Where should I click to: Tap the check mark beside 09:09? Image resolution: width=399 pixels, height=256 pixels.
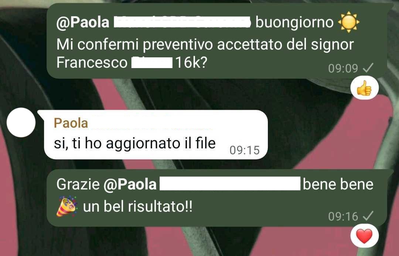pyautogui.click(x=368, y=68)
